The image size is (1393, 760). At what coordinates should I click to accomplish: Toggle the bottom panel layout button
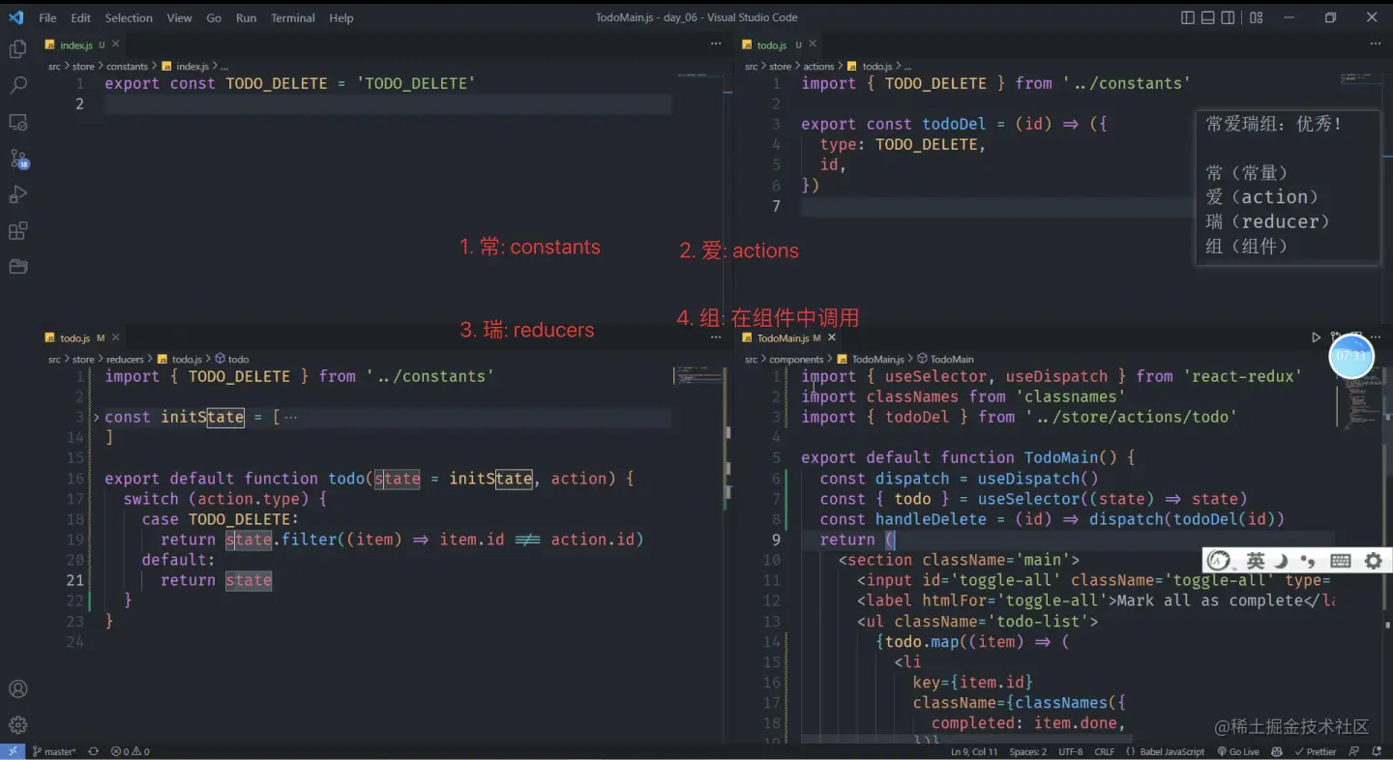(1208, 17)
